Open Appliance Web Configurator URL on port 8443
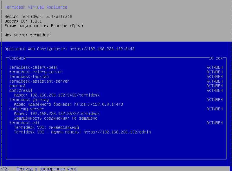This screenshot has width=232, height=171. (x=102, y=49)
